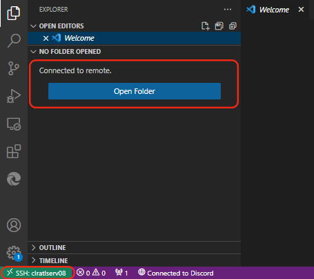Open the Remote Explorer view
Screen dimensions: 314x279
coord(14,124)
